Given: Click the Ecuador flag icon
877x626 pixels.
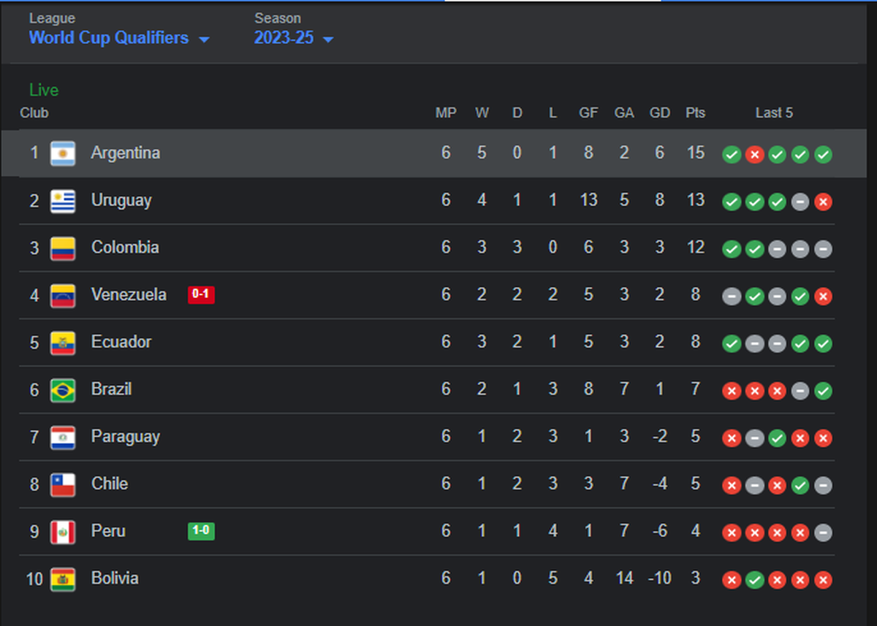Looking at the screenshot, I should coord(63,343).
